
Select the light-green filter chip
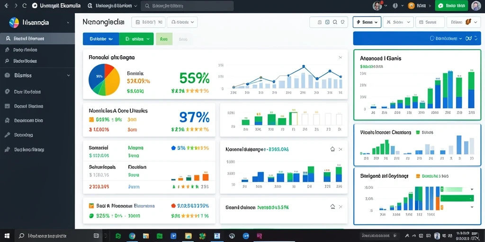[x=164, y=39]
